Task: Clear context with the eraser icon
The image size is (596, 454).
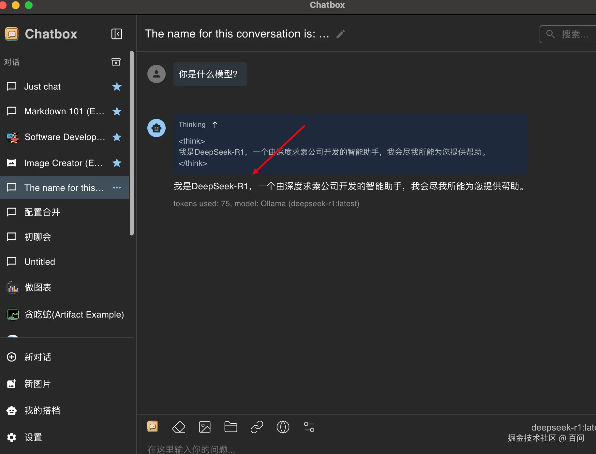Action: [x=179, y=427]
